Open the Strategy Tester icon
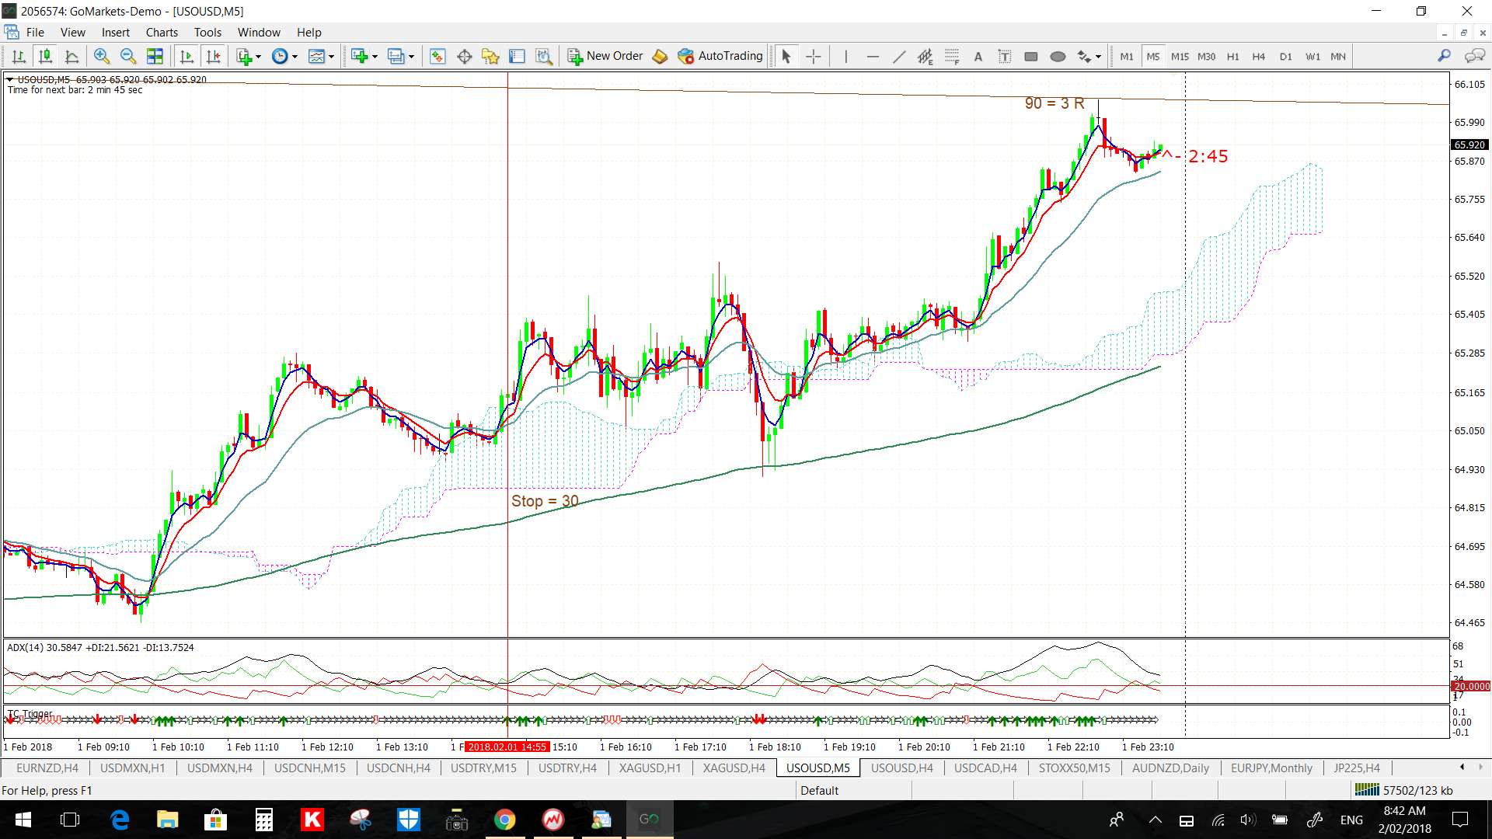The width and height of the screenshot is (1492, 839). (544, 56)
